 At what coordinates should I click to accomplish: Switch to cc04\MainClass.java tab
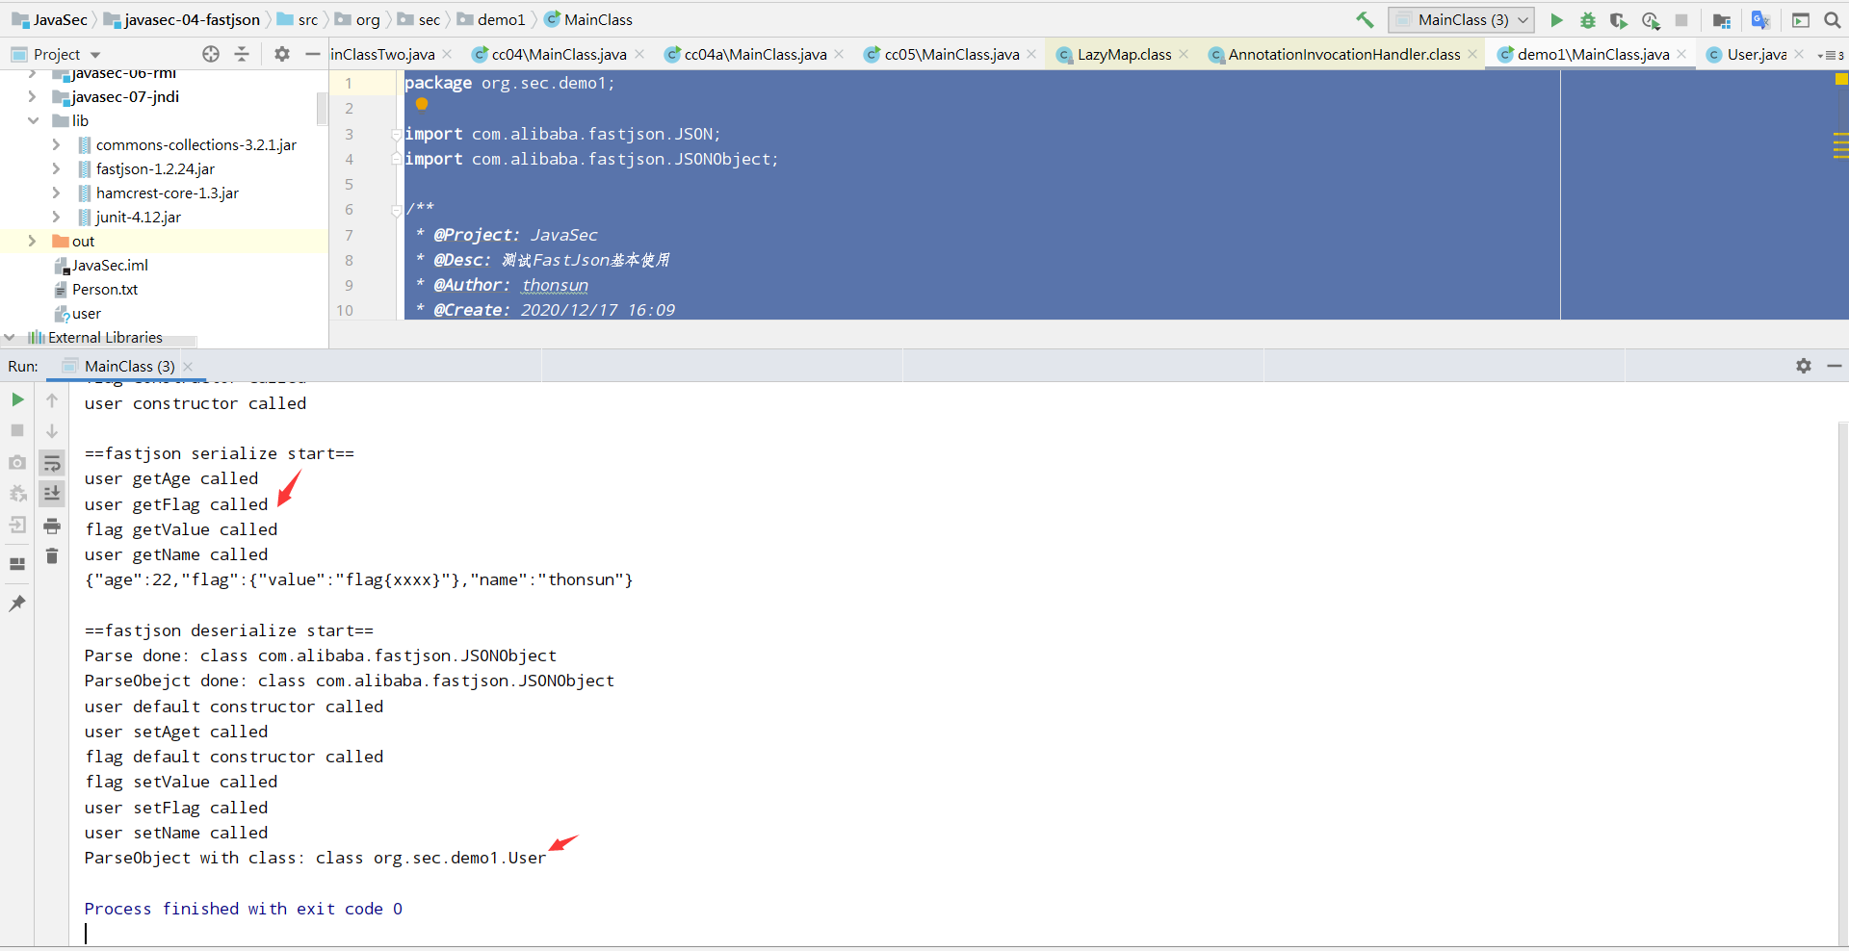click(x=558, y=54)
